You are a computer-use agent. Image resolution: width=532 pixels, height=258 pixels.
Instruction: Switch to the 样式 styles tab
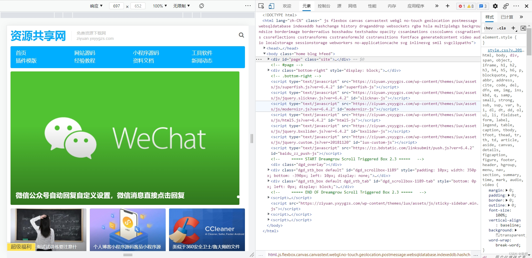coord(490,17)
